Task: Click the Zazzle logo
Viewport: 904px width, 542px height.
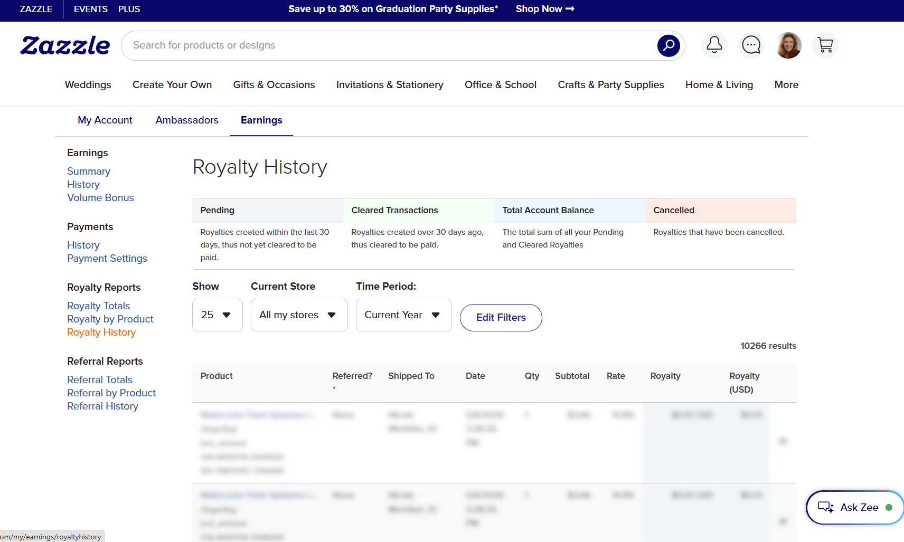Action: [65, 45]
